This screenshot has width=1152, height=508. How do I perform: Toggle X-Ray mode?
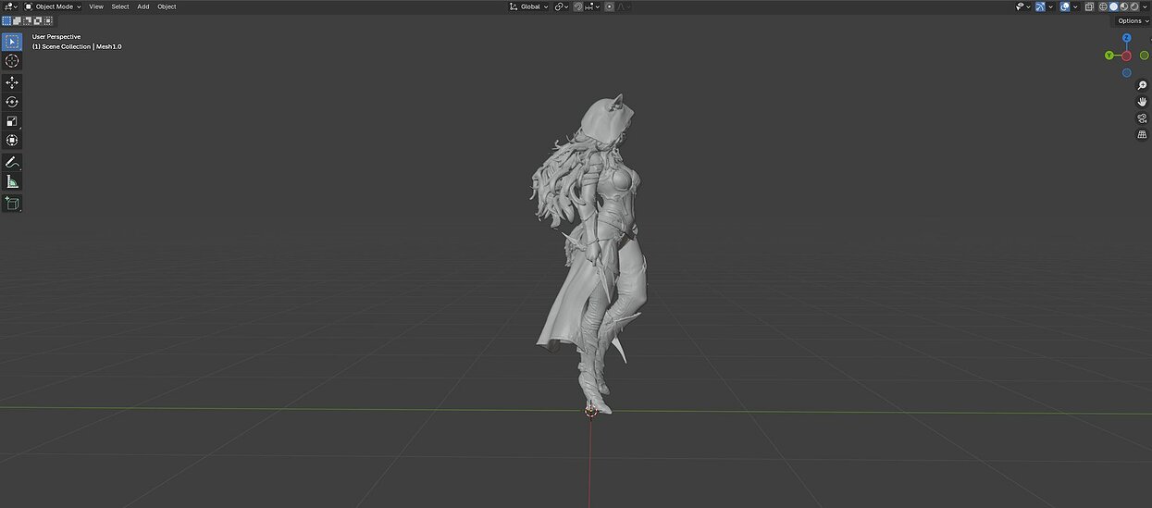[1089, 6]
